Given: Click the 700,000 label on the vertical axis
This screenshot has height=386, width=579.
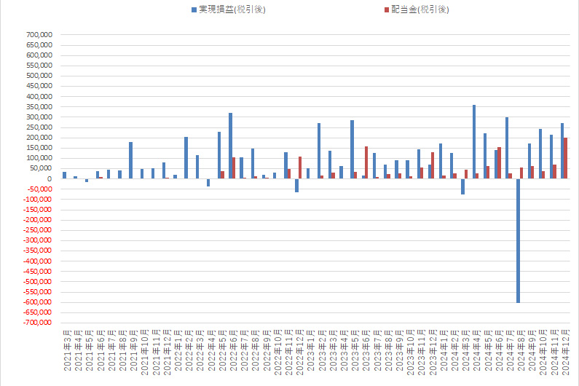Looking at the screenshot, I should coord(38,34).
